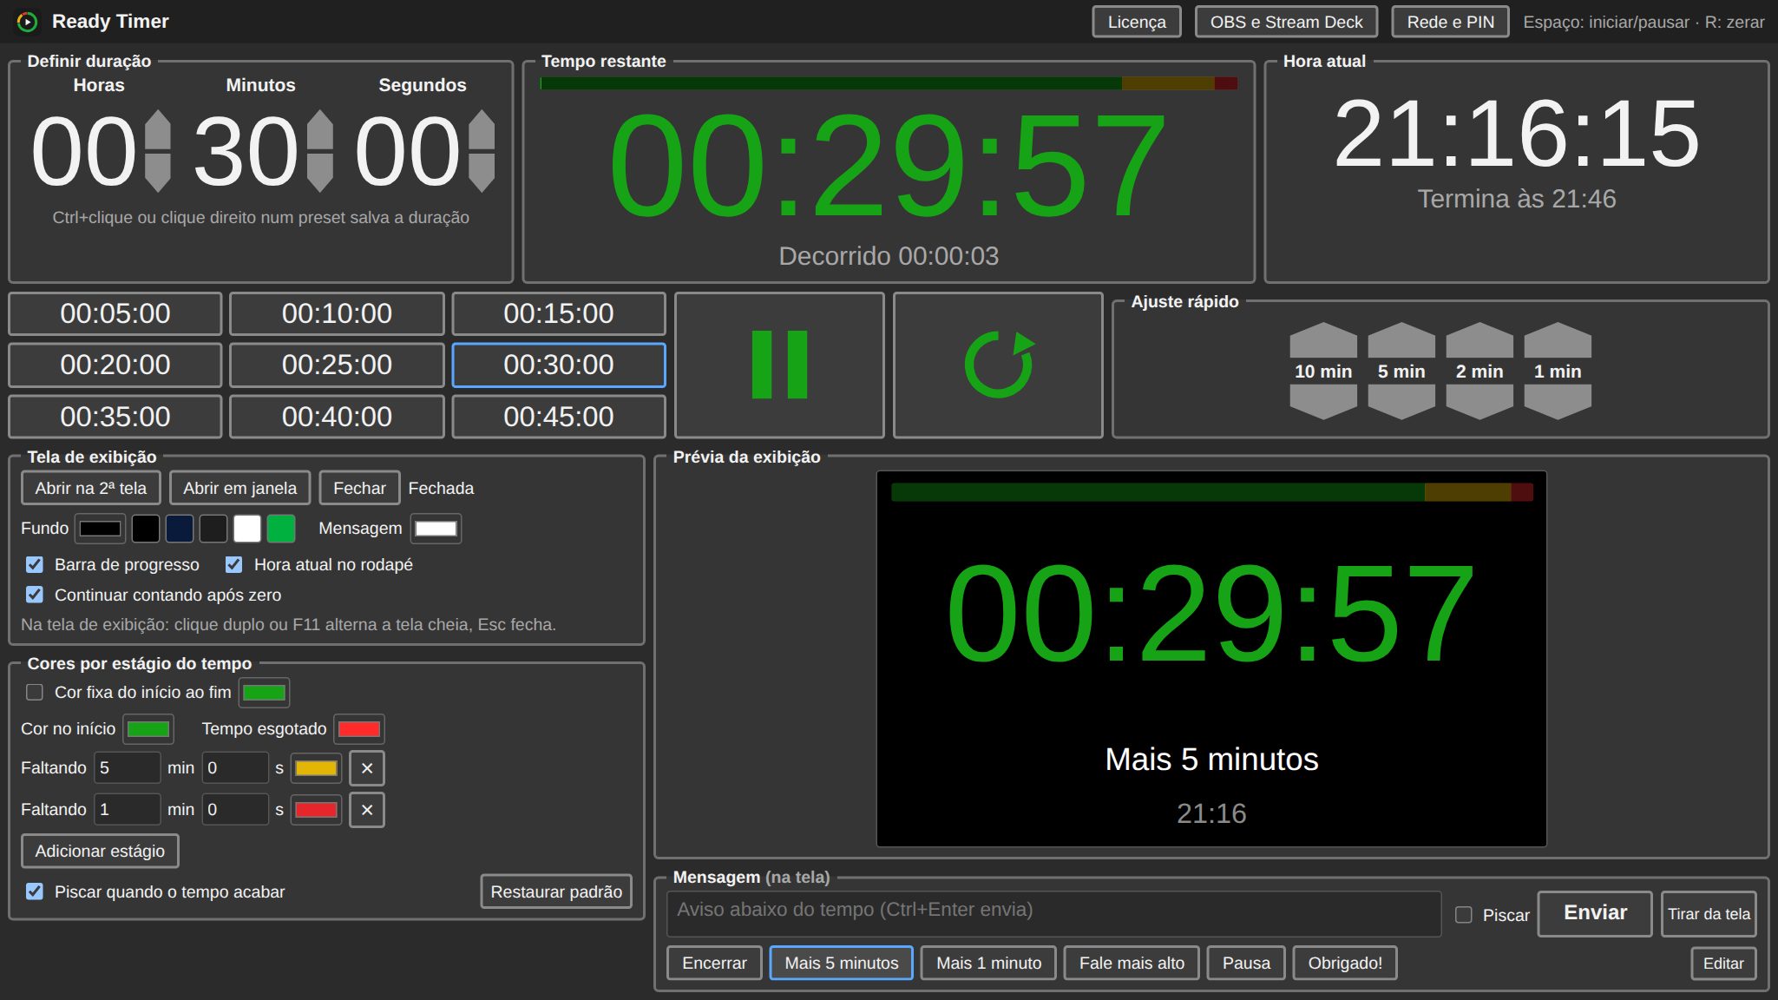
Task: Toggle Hora atual no rodapé checkbox
Action: (x=233, y=565)
